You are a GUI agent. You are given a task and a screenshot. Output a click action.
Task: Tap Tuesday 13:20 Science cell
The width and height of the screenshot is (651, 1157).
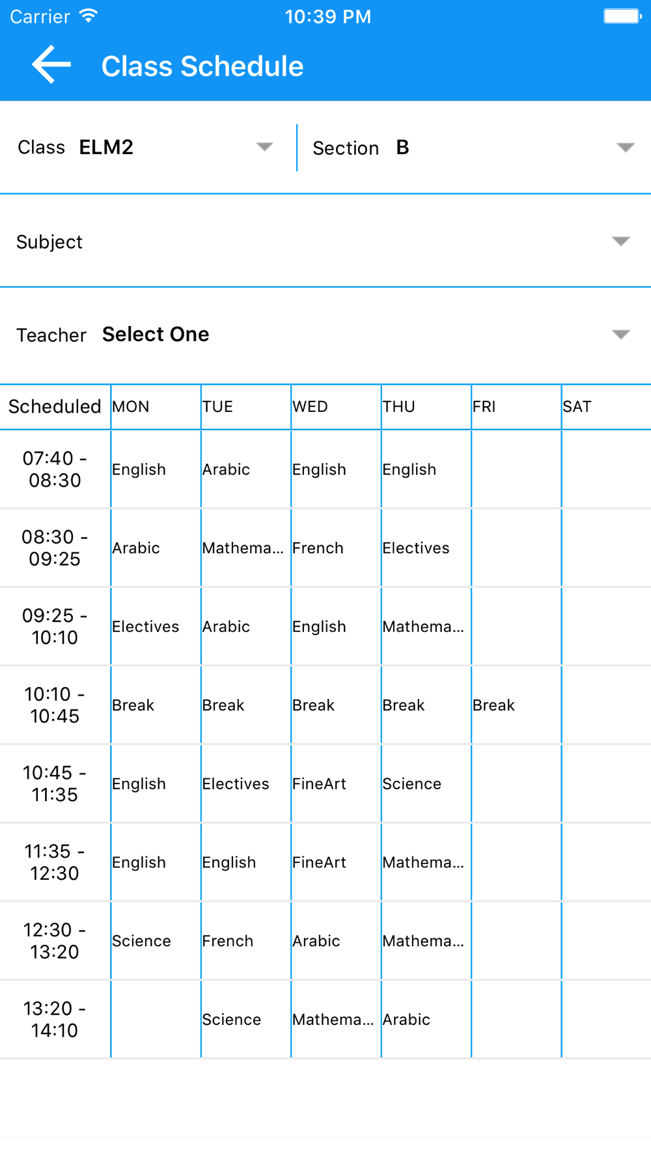[246, 1019]
